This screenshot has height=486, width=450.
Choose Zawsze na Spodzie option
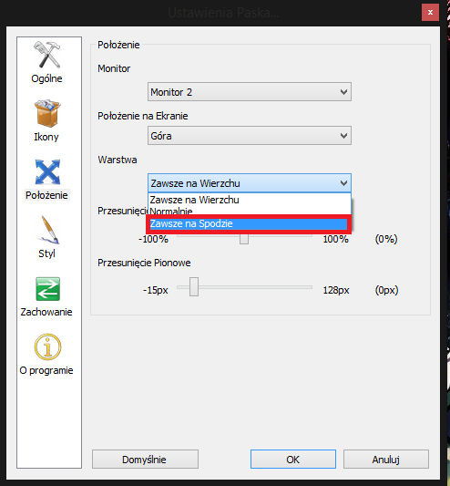249,223
